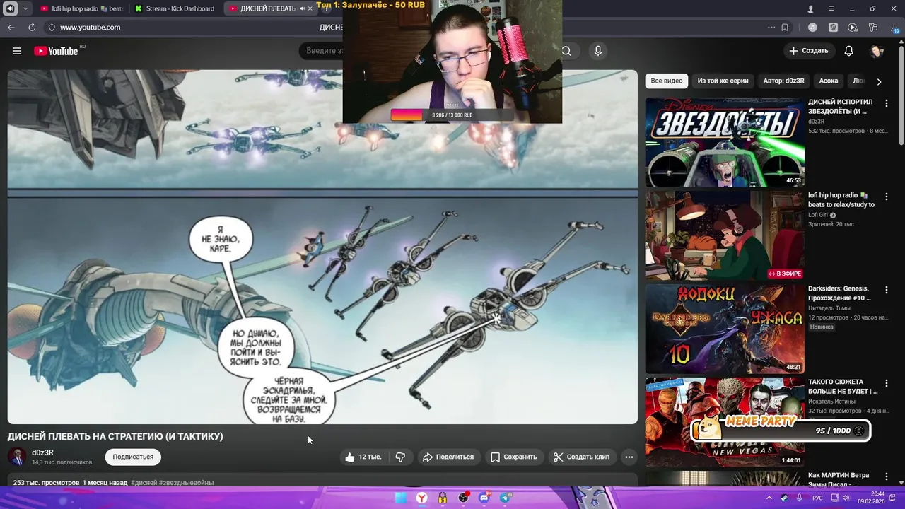Screen dimensions: 905x509
Task: Select the Асока filter chip
Action: [829, 81]
